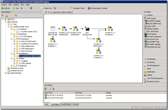Click the Run .Net Script activity
Image resolution: width=168 pixels, height=110 pixels.
click(x=151, y=31)
